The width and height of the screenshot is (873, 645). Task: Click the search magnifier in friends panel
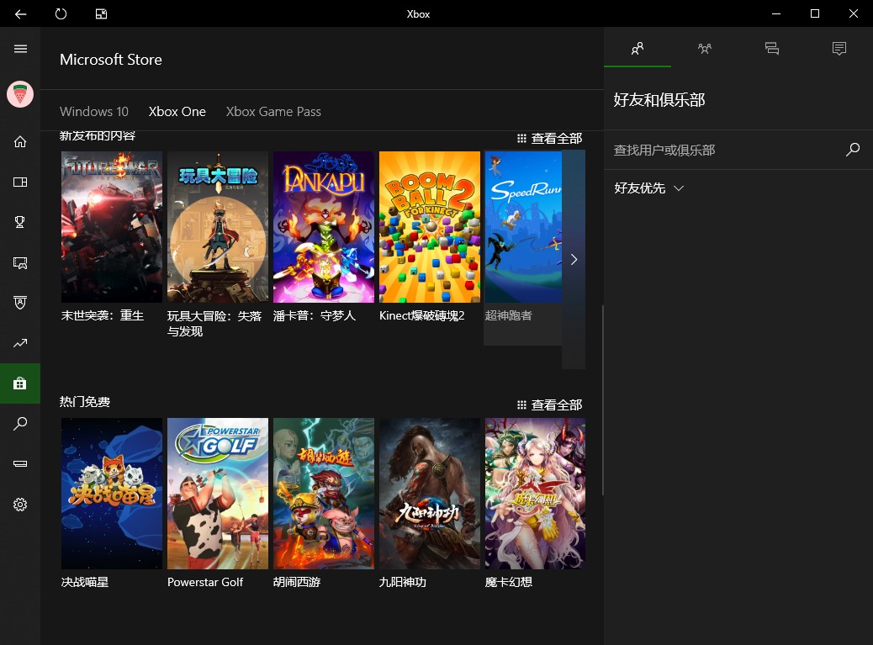pyautogui.click(x=853, y=150)
